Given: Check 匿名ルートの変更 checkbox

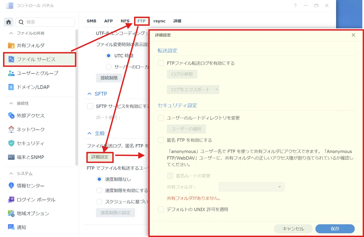Looking at the screenshot, I should [x=170, y=176].
